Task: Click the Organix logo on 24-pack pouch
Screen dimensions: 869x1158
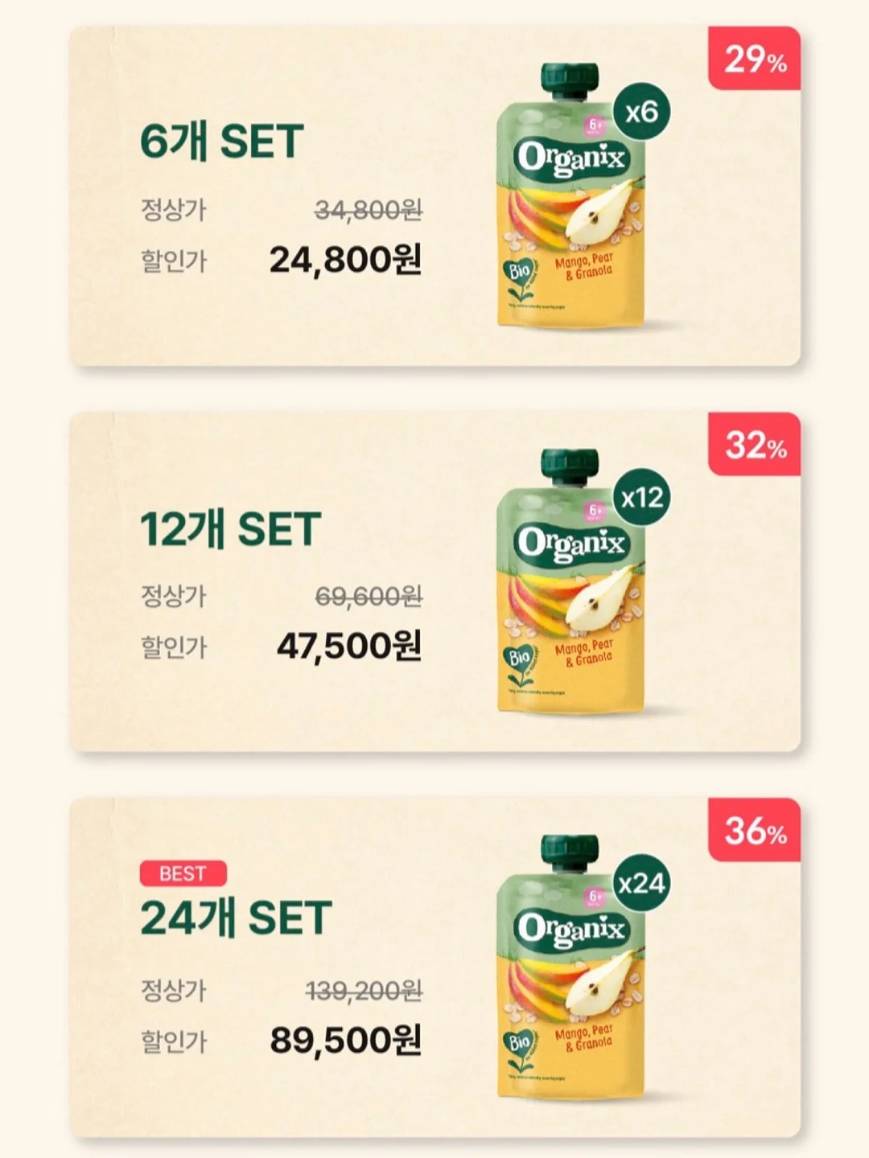Action: [x=571, y=930]
